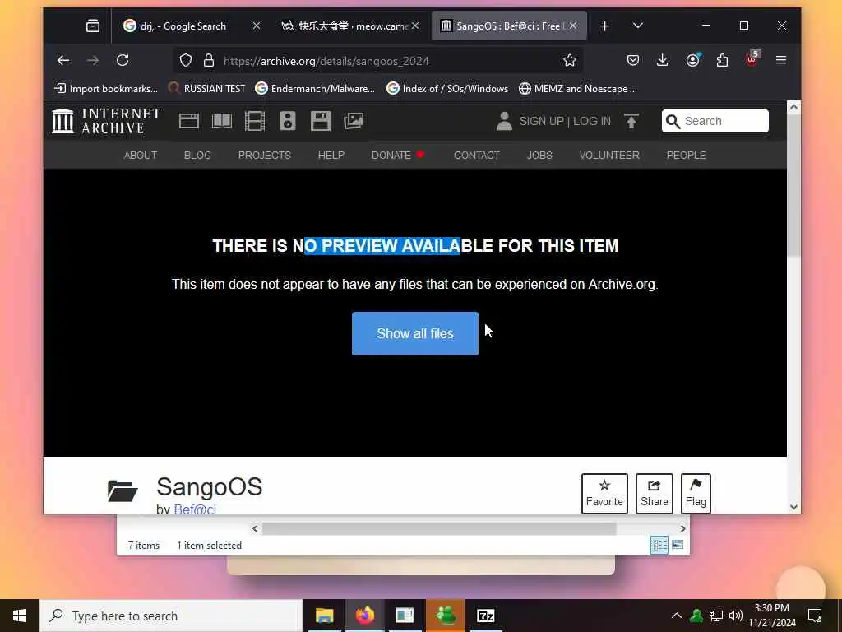Open MEMZ and Noescape bookmark

[x=578, y=89]
